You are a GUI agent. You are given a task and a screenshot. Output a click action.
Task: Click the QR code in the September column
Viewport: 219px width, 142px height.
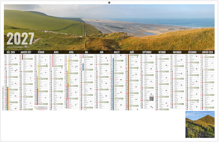pos(151,99)
